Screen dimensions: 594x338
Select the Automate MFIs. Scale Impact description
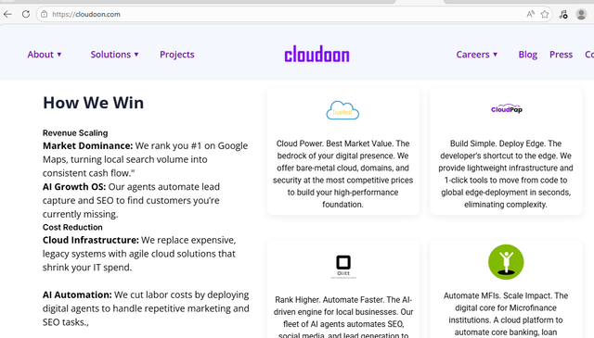[506, 315]
